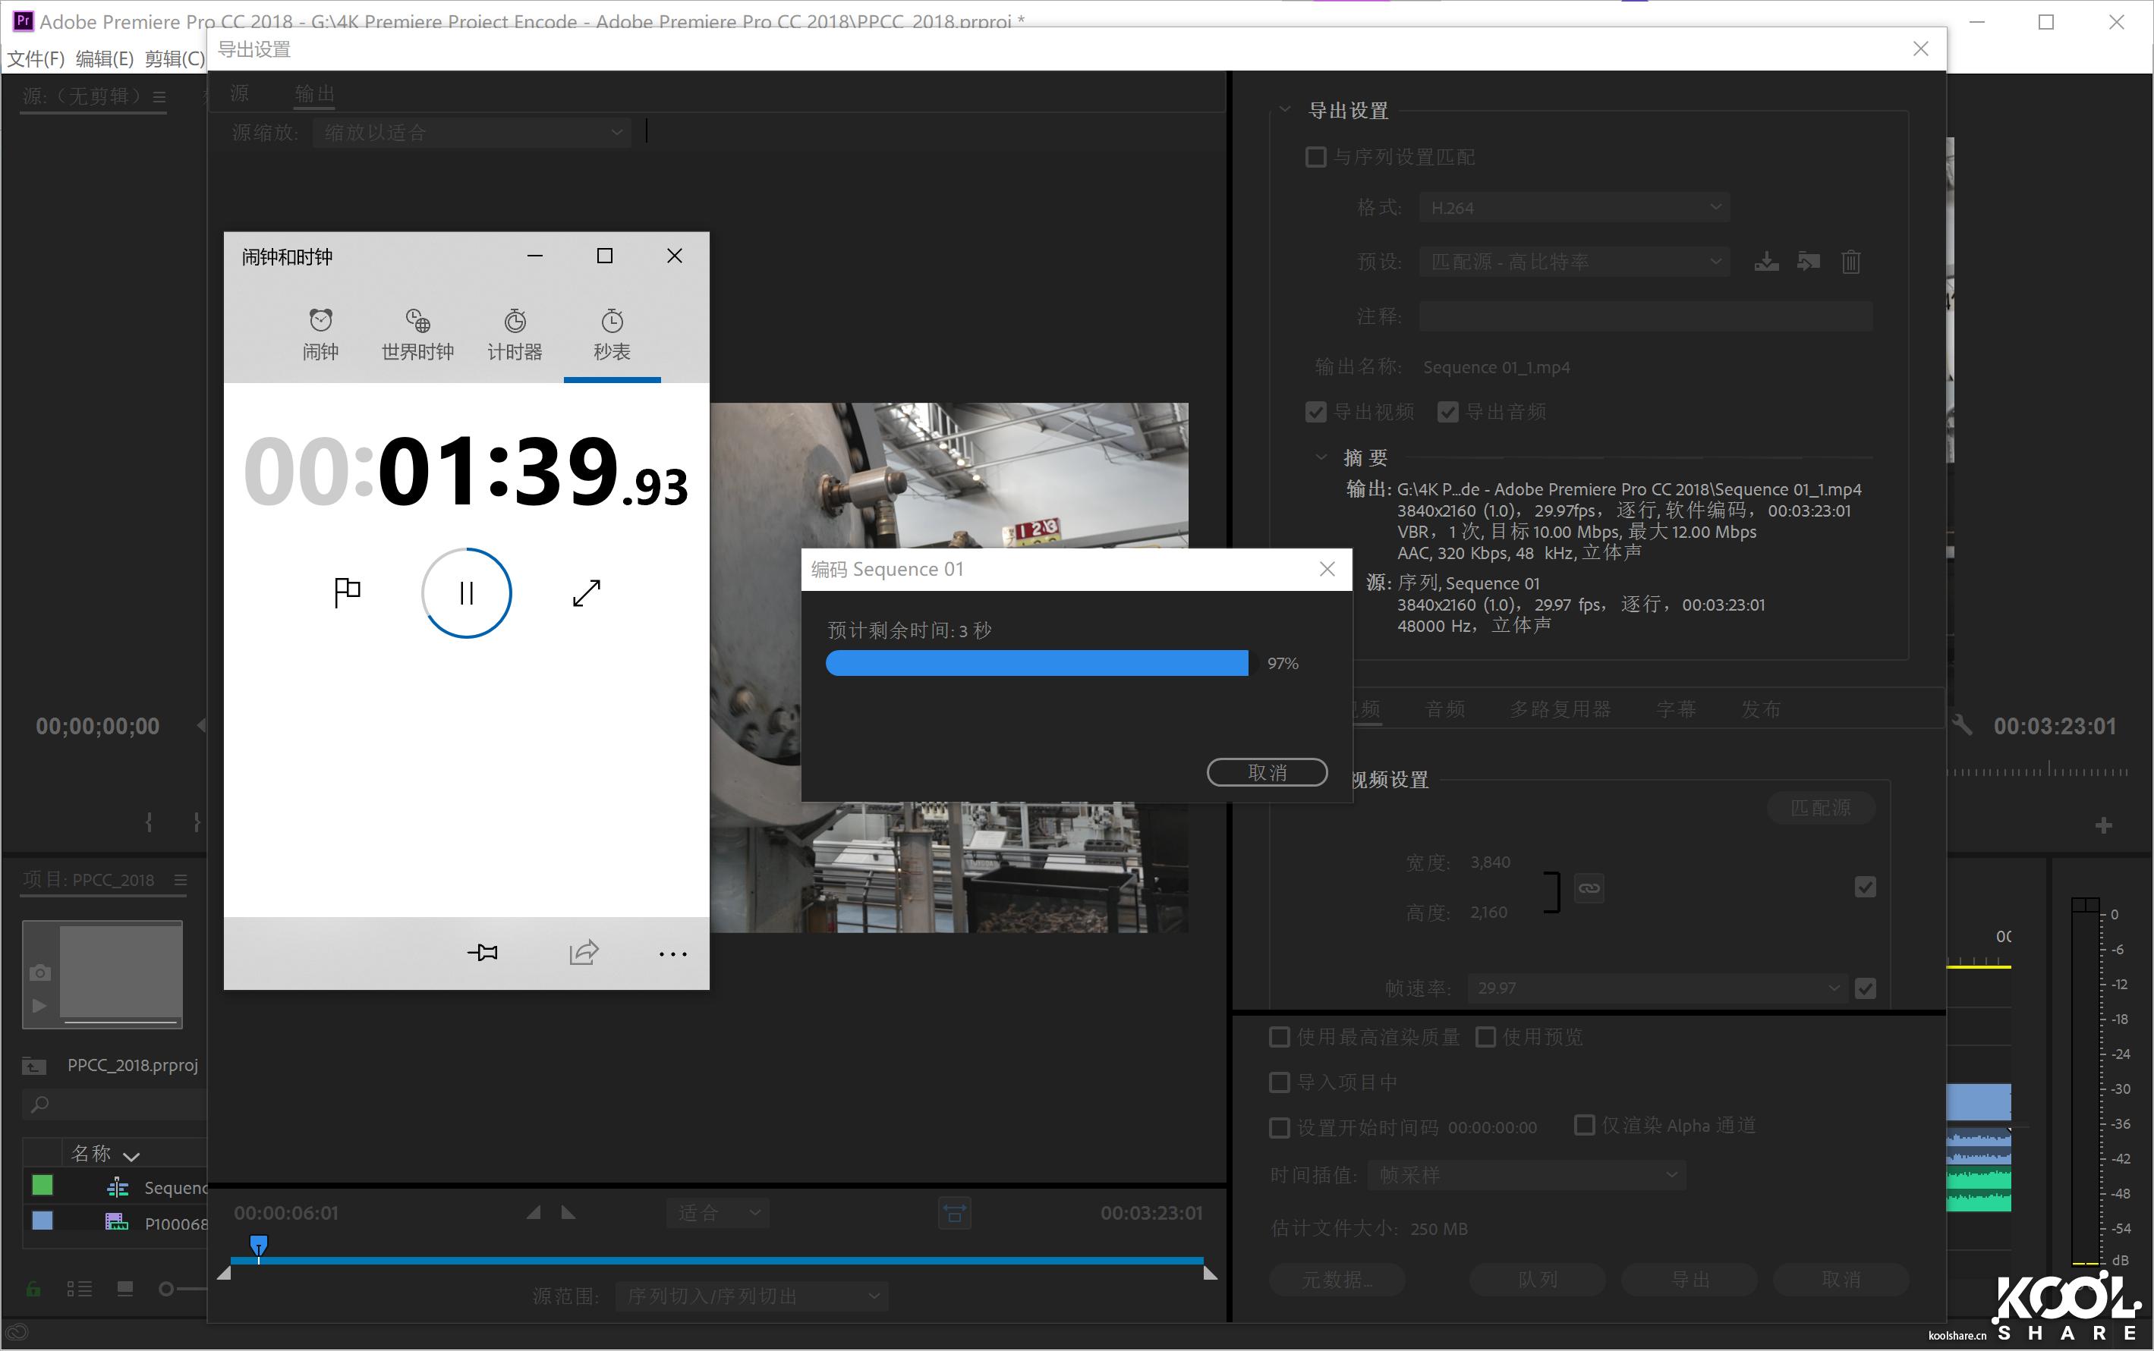The height and width of the screenshot is (1351, 2154).
Task: Click the stopwatch lap flag icon
Action: click(347, 592)
